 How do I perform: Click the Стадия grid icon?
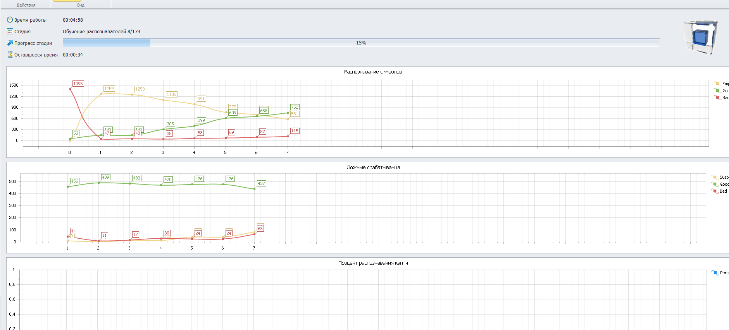pyautogui.click(x=10, y=31)
